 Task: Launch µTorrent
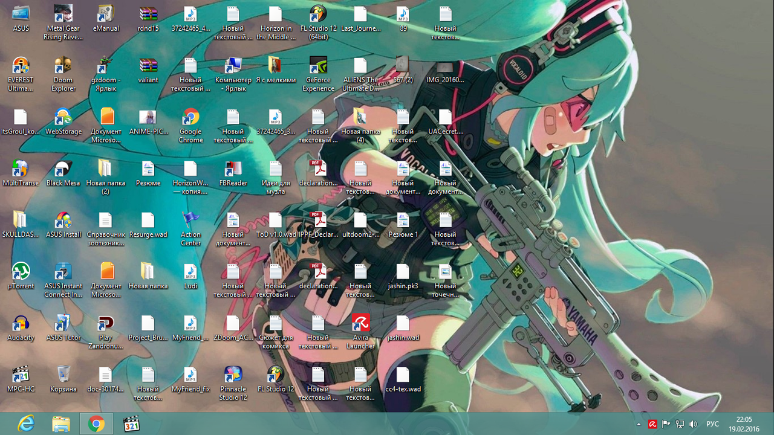tap(21, 276)
